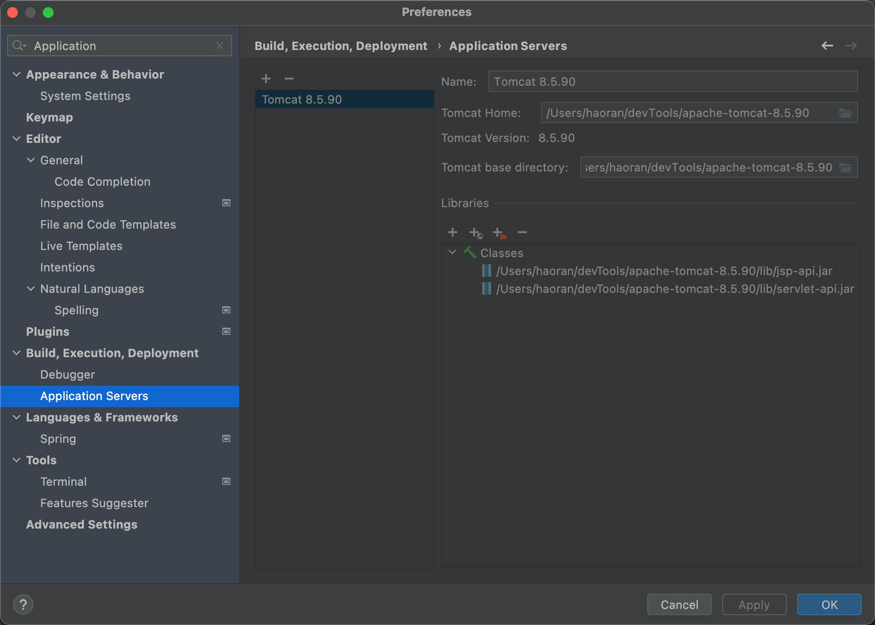This screenshot has height=625, width=875.
Task: Focus the settings search field
Action: click(120, 46)
